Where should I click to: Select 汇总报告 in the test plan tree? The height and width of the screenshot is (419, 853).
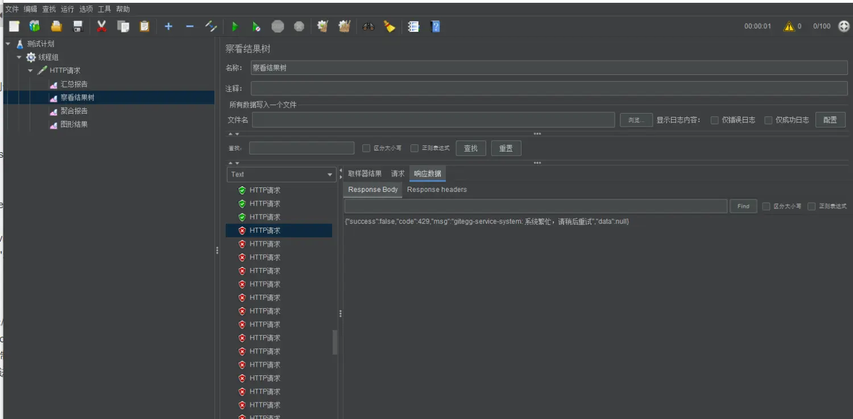pyautogui.click(x=74, y=85)
